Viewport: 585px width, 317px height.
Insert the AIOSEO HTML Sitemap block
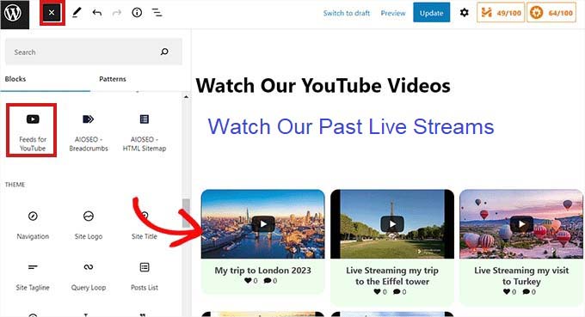(x=145, y=132)
